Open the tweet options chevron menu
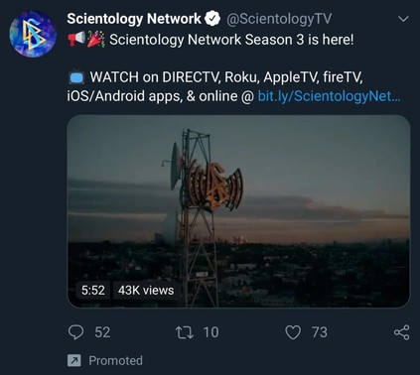Screen dimensions: 420x375 [403, 19]
